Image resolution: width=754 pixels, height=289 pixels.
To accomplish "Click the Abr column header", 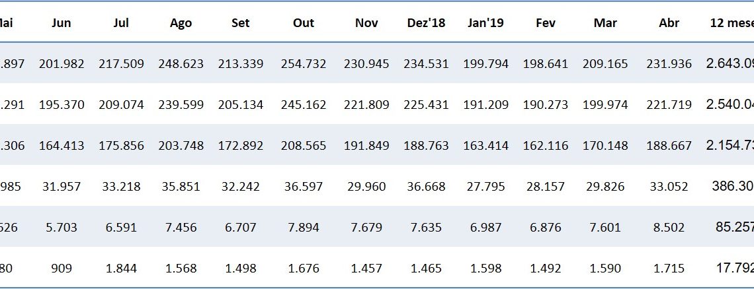I will click(x=669, y=23).
